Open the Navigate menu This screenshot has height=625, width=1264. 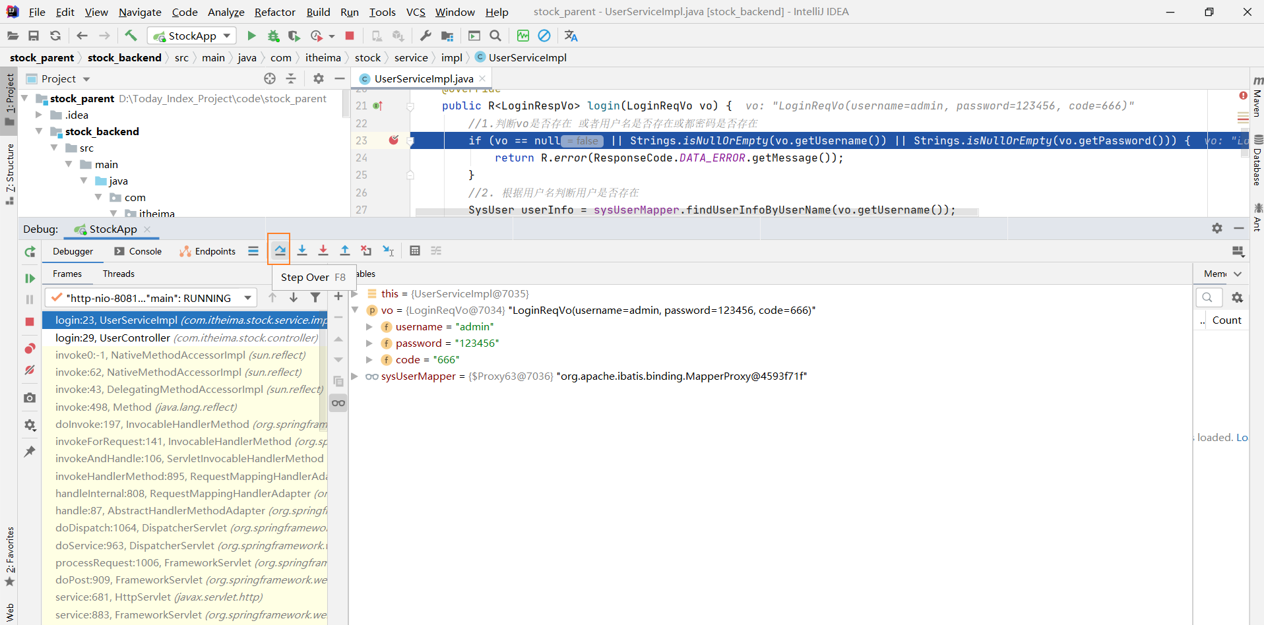tap(140, 12)
